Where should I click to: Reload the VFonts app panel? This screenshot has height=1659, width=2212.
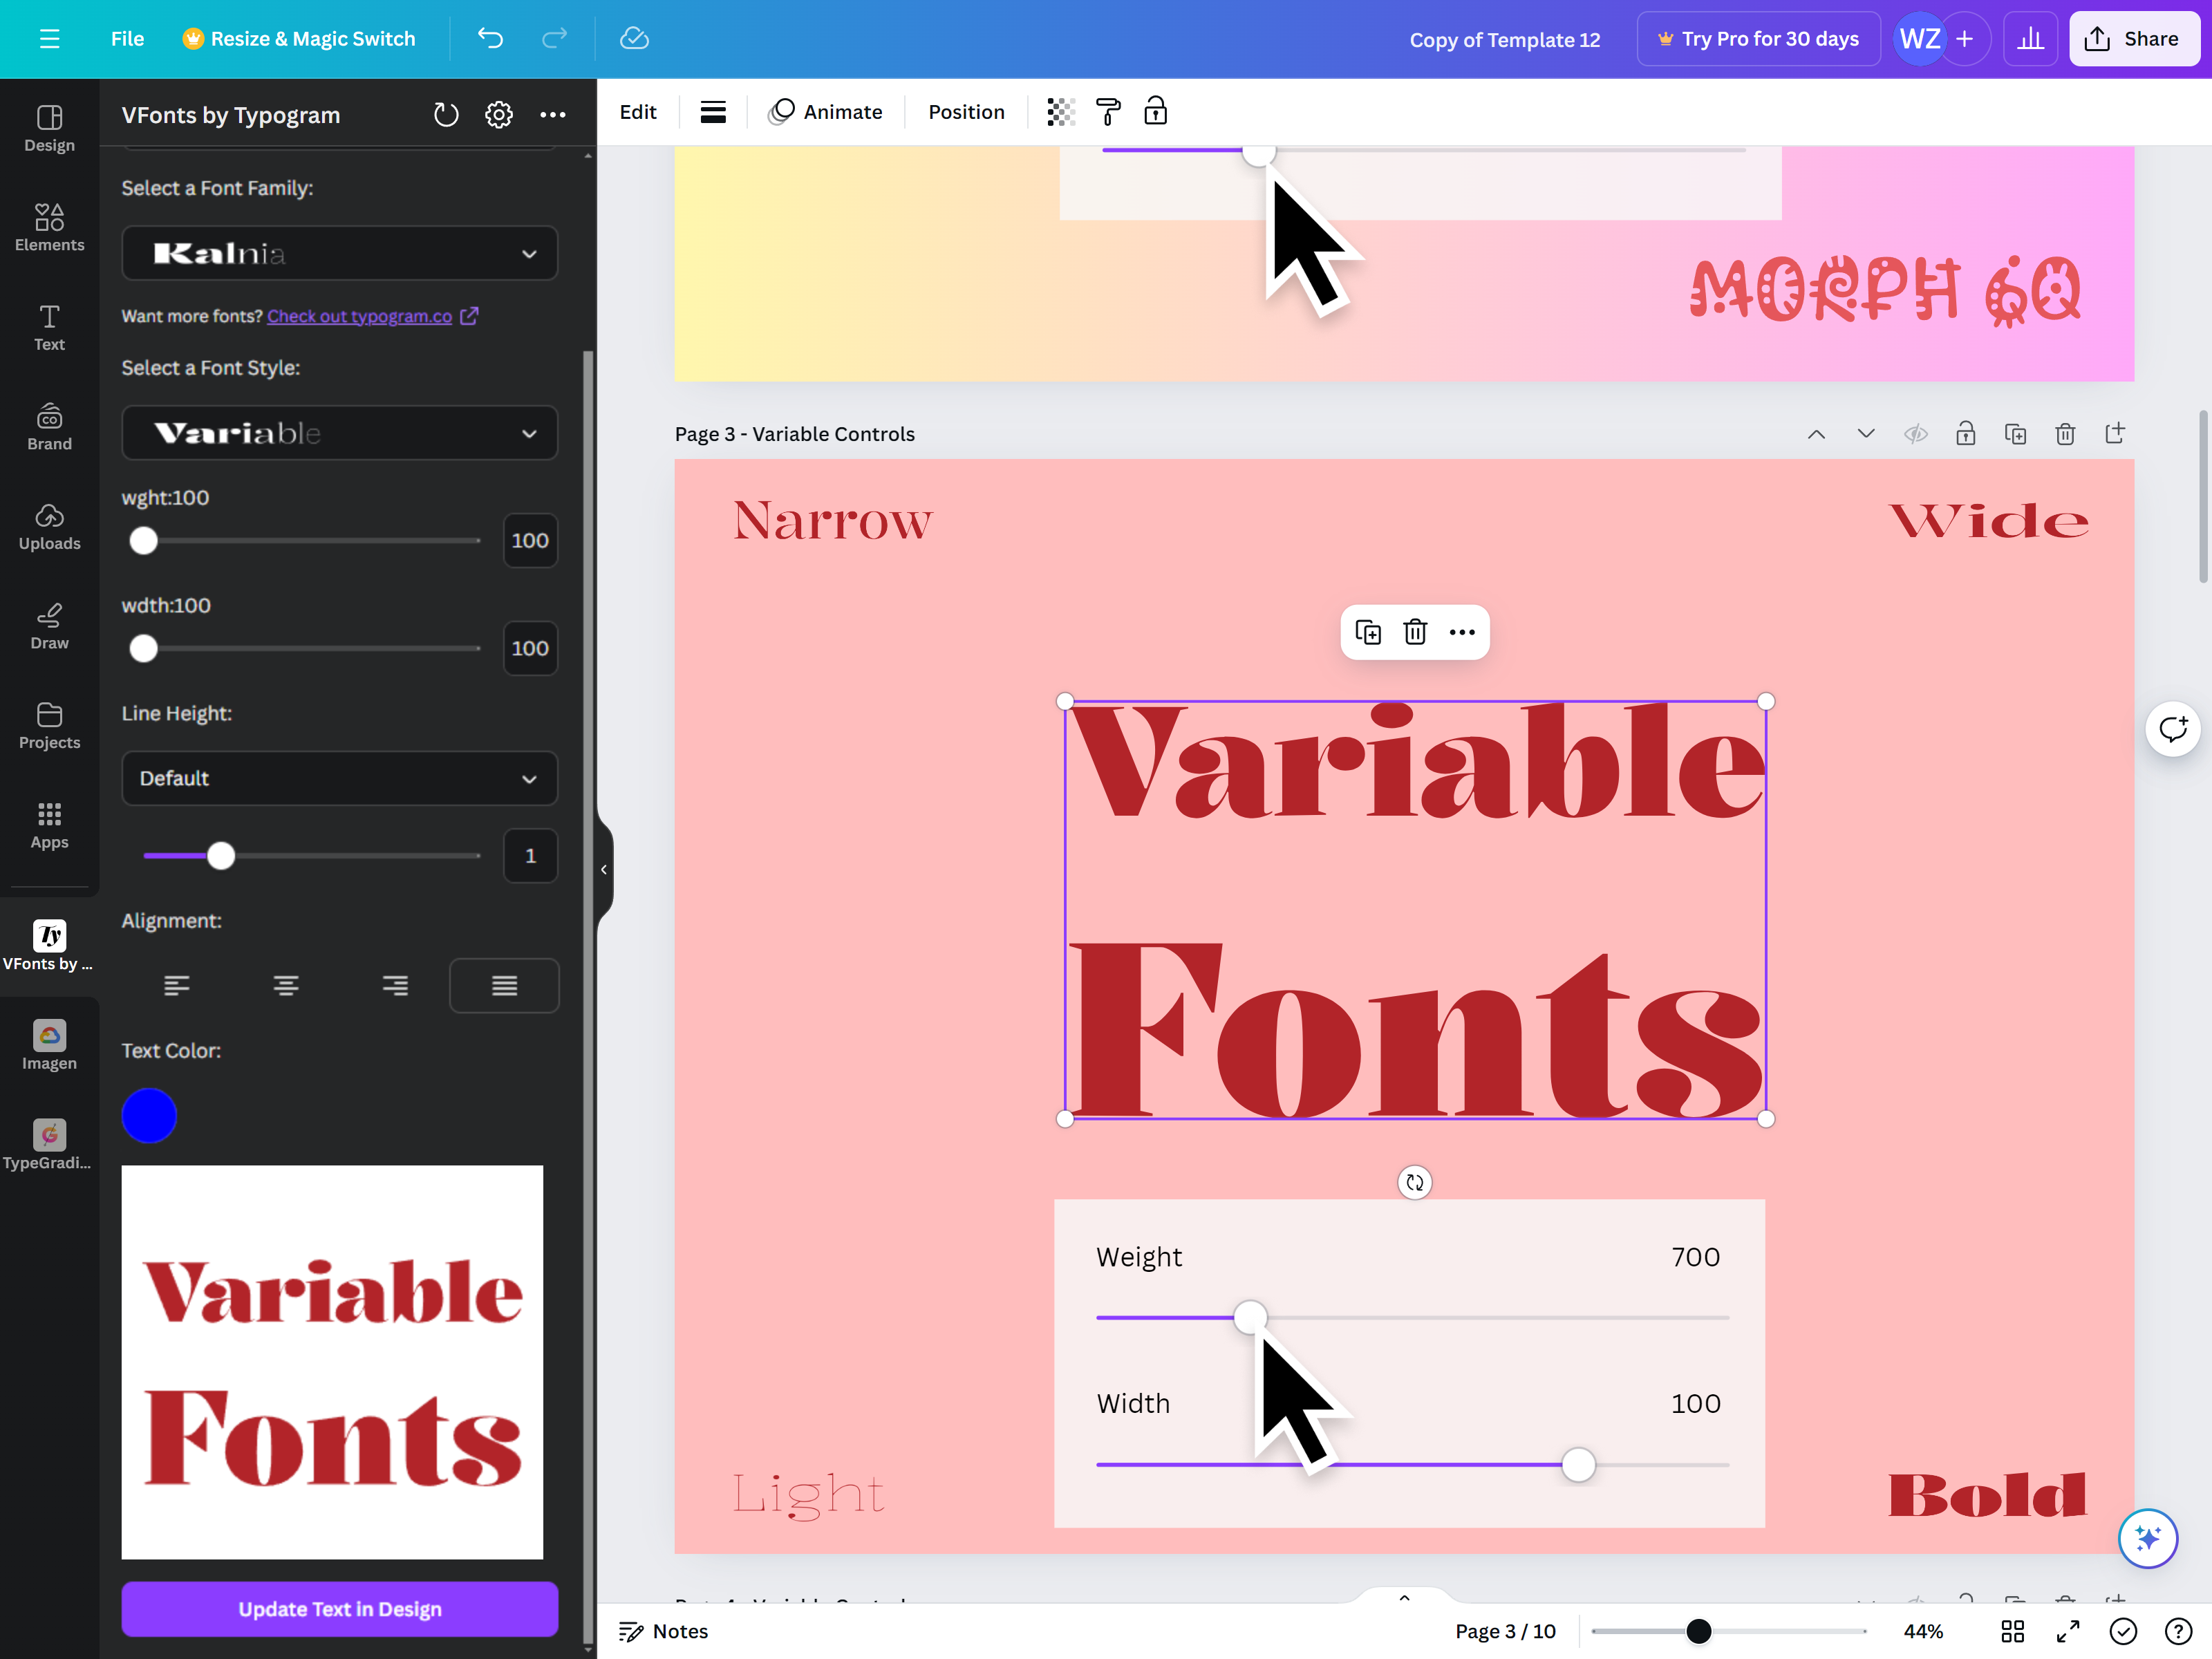(446, 115)
